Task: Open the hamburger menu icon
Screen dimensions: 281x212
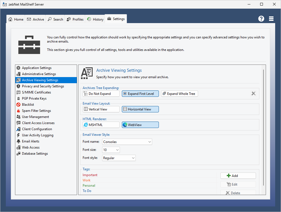Action: (271, 19)
